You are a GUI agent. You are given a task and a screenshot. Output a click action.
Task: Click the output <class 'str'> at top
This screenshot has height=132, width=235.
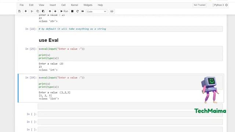(x=48, y=21)
